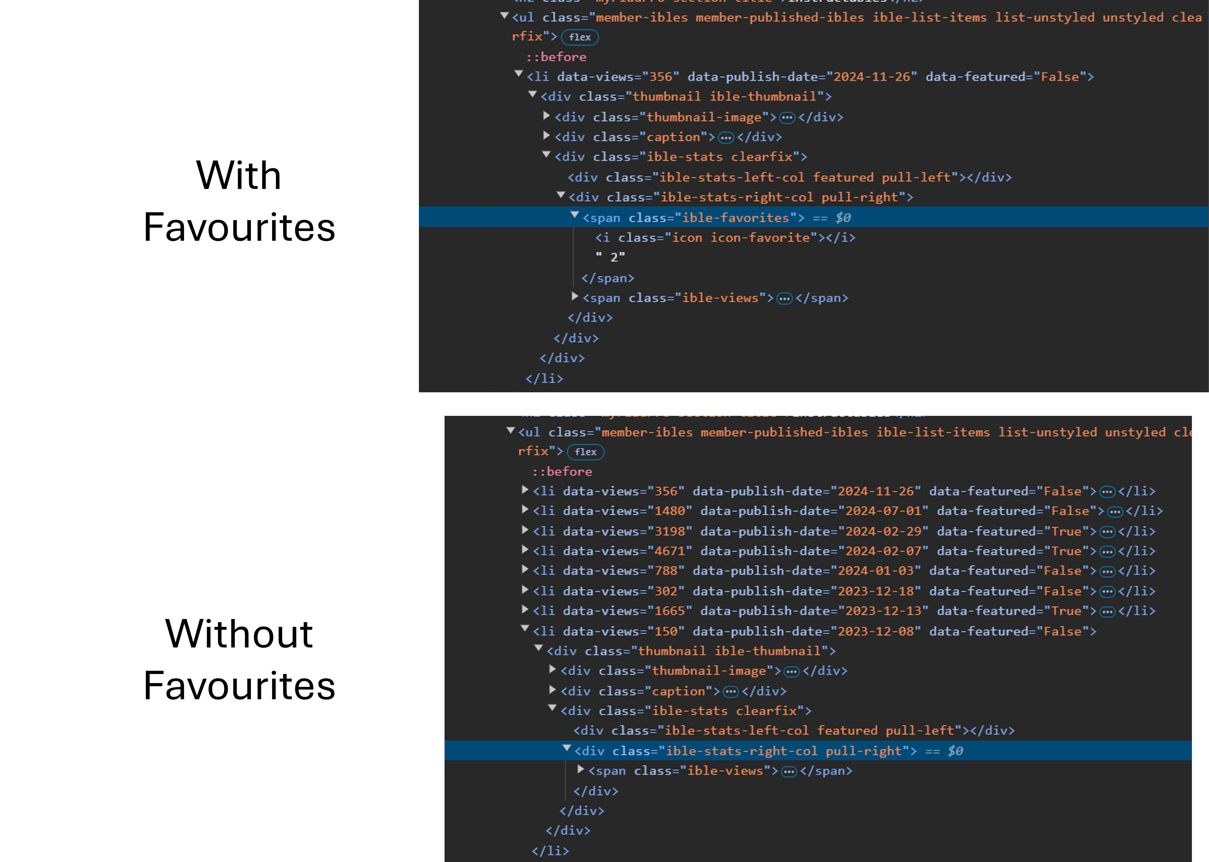Click closing </li> tag in With Favourites panel
Image resolution: width=1209 pixels, height=862 pixels.
pyautogui.click(x=544, y=378)
